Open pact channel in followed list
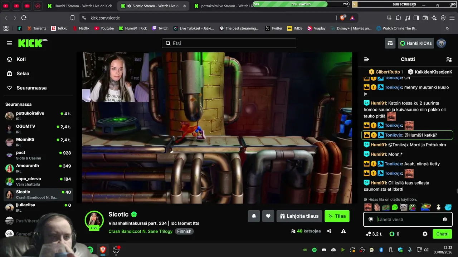458x257 pixels. (38, 155)
